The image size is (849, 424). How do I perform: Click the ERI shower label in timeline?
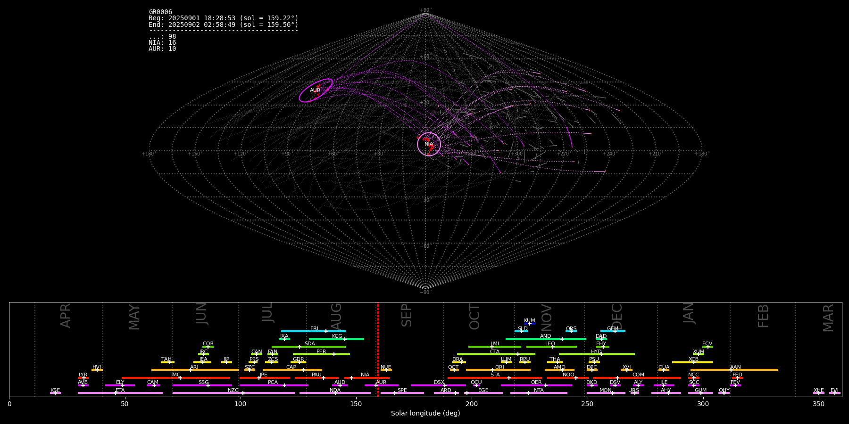[x=315, y=329]
